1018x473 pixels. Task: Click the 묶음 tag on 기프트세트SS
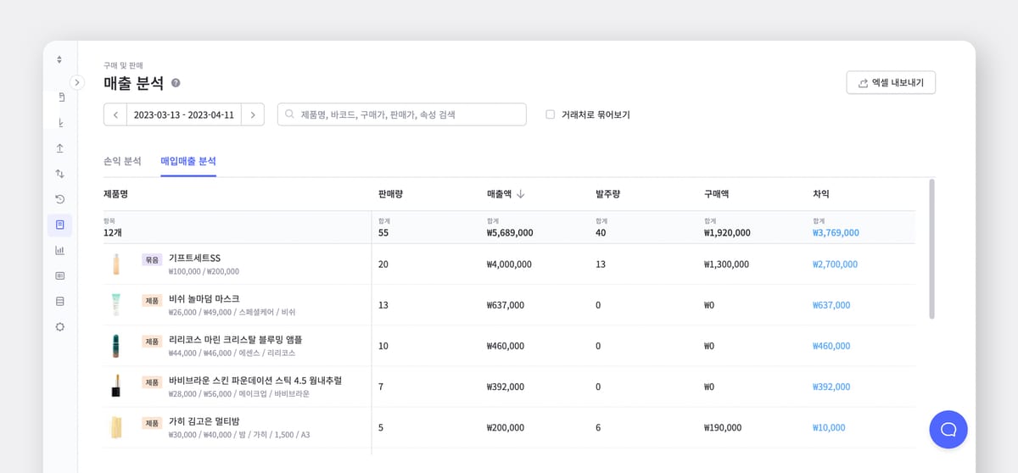152,259
